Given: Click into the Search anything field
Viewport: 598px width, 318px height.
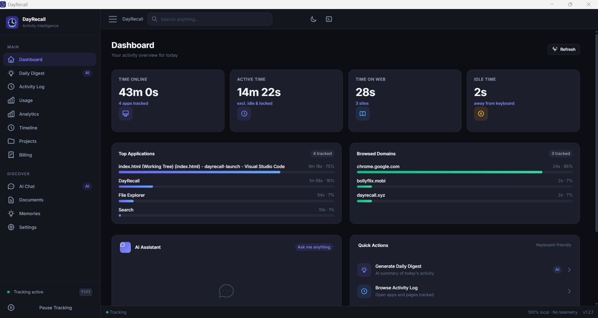Looking at the screenshot, I should pos(210,19).
